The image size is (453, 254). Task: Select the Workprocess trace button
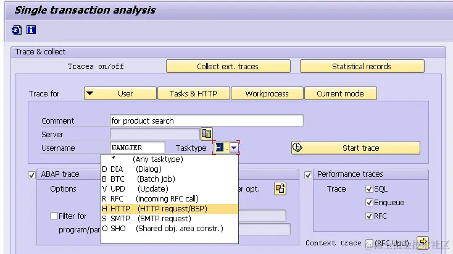click(267, 93)
